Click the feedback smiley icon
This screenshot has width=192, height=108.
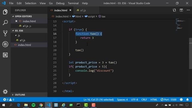(x=181, y=100)
